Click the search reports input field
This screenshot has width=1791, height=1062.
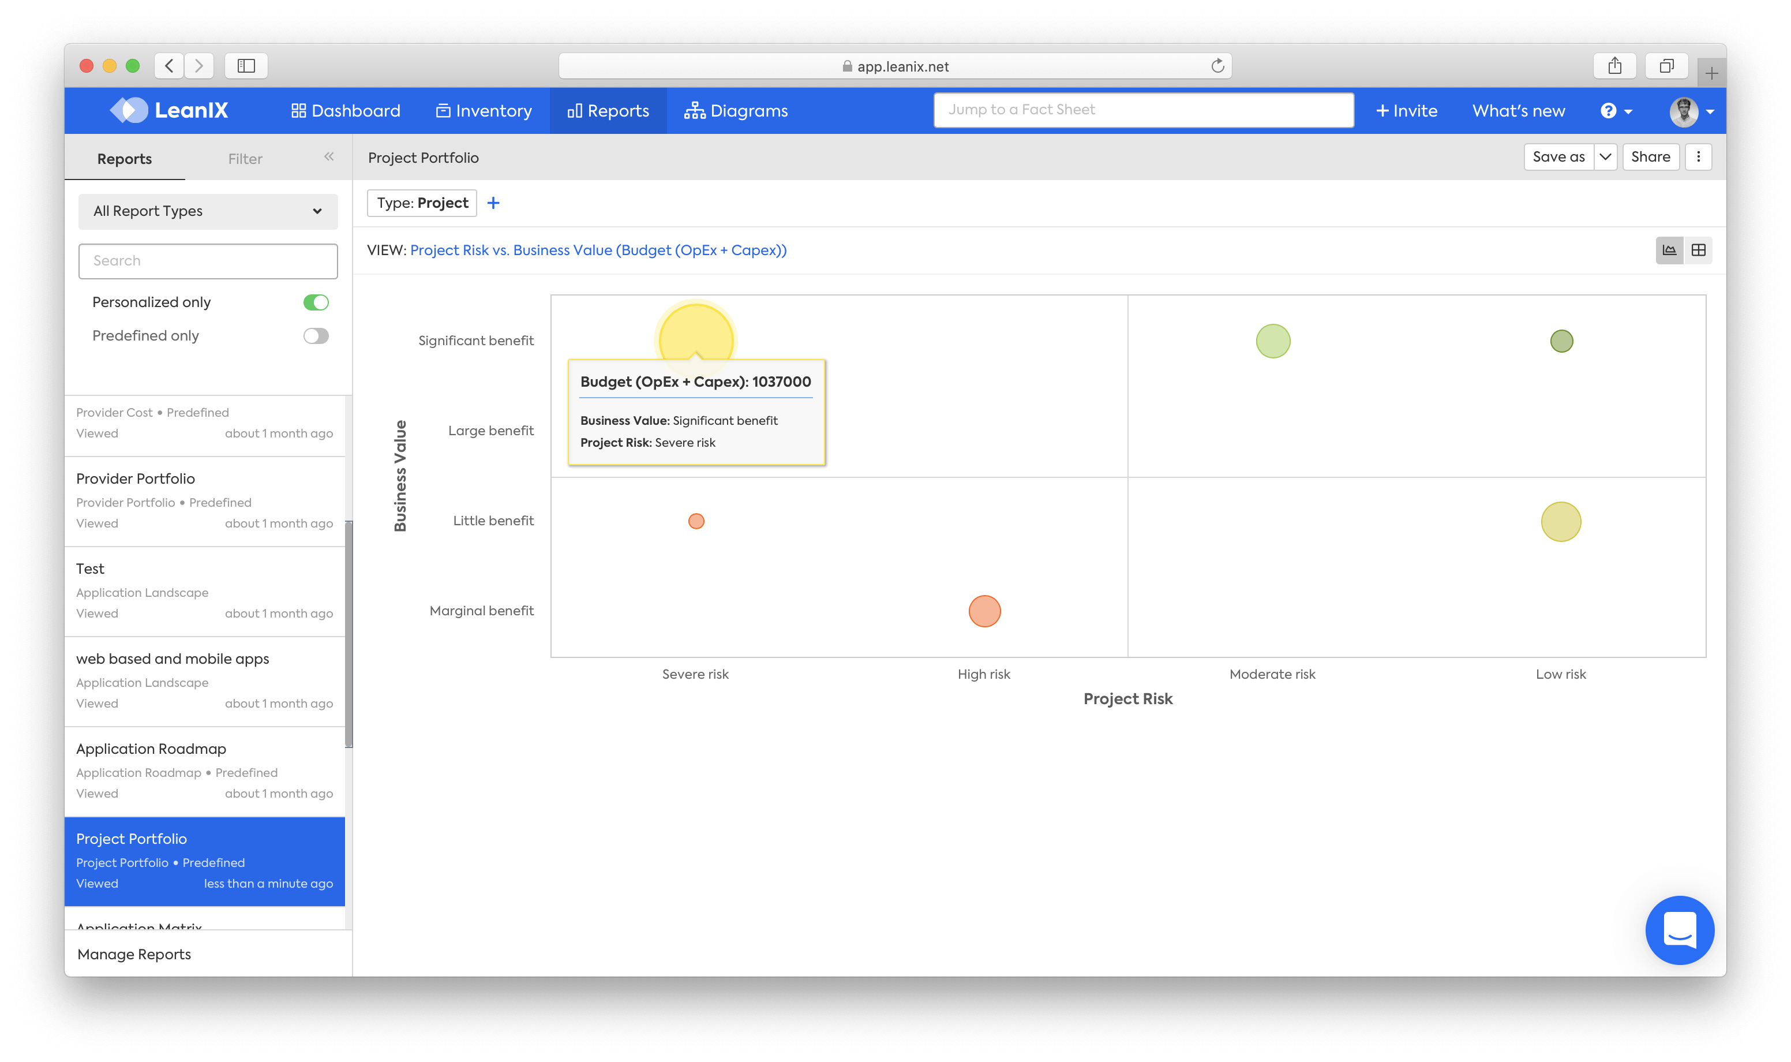tap(206, 260)
